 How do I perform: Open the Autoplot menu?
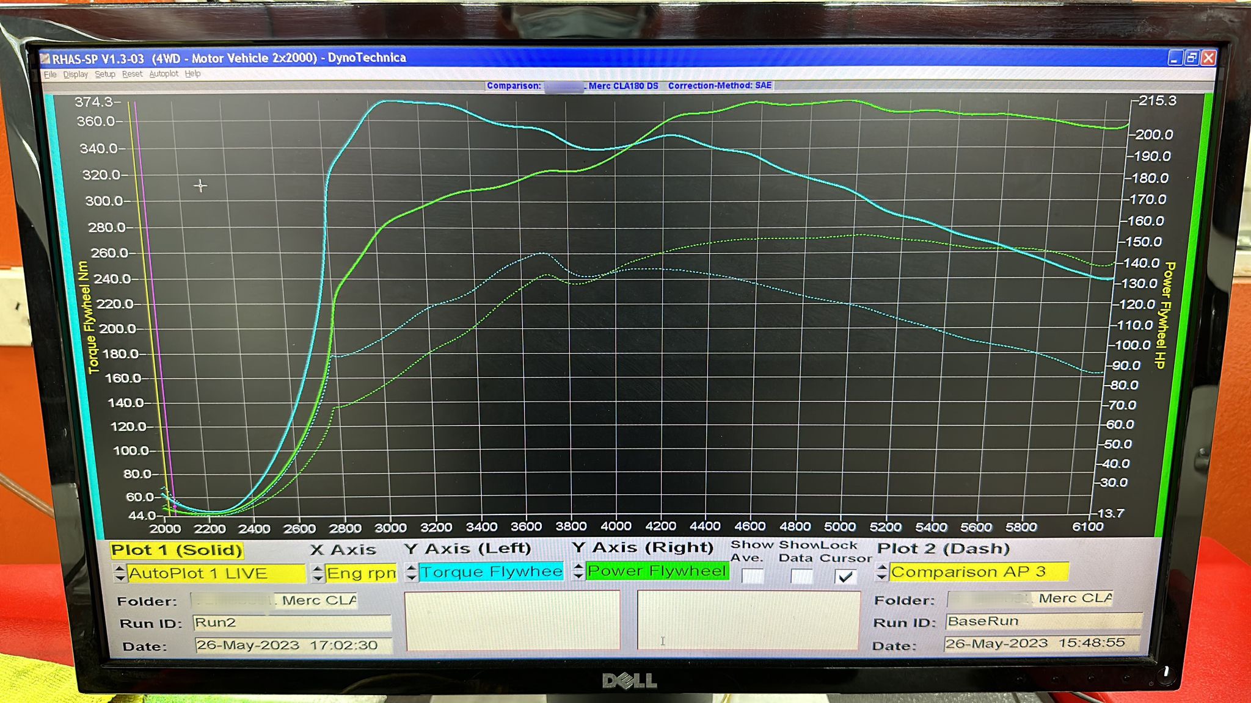pyautogui.click(x=164, y=74)
